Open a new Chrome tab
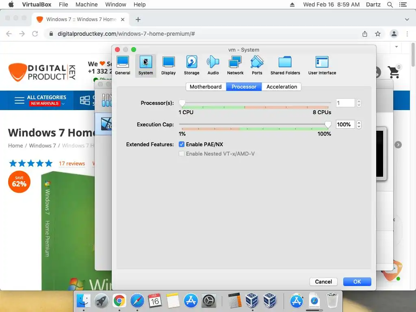This screenshot has height=312, width=416. (138, 19)
